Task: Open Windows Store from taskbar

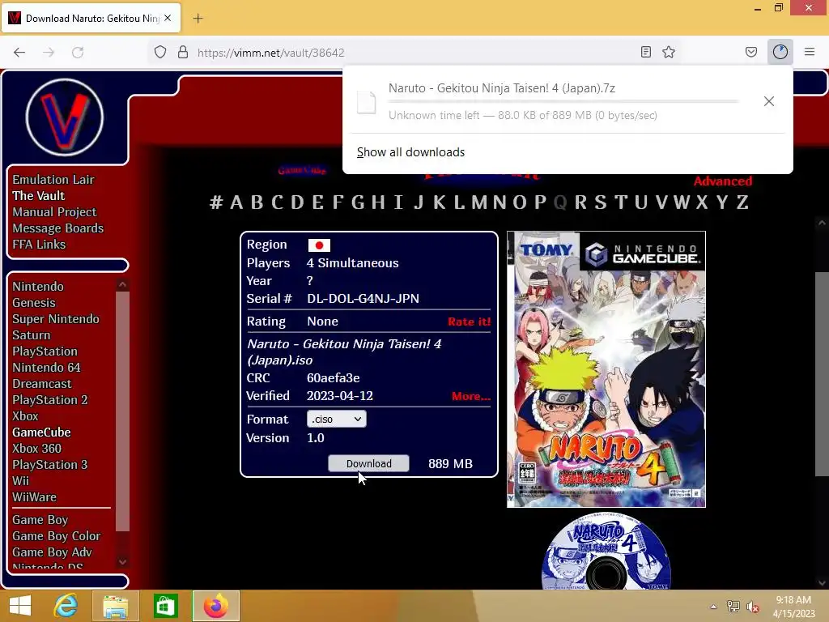Action: (x=165, y=606)
